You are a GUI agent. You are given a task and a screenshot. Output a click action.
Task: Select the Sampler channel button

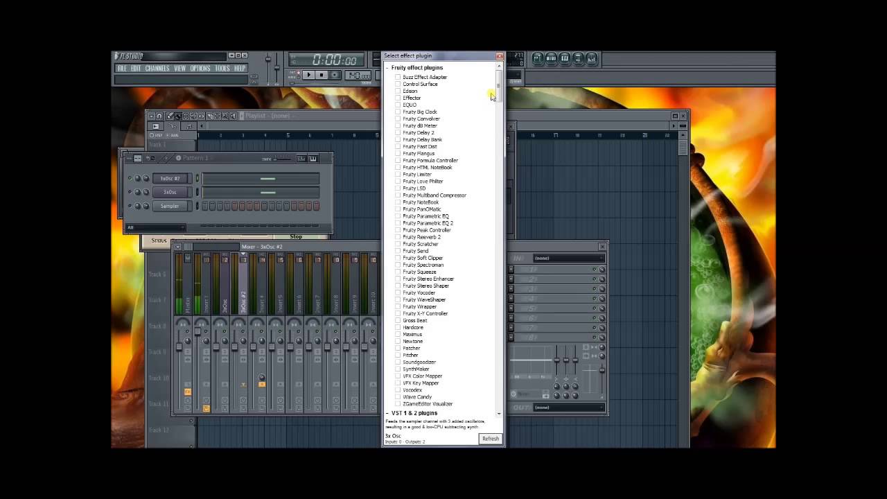170,206
